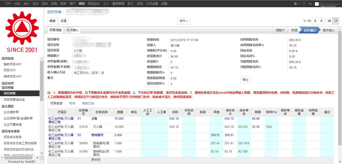Open the gear settings dropdown in top bar

[x=297, y=4]
